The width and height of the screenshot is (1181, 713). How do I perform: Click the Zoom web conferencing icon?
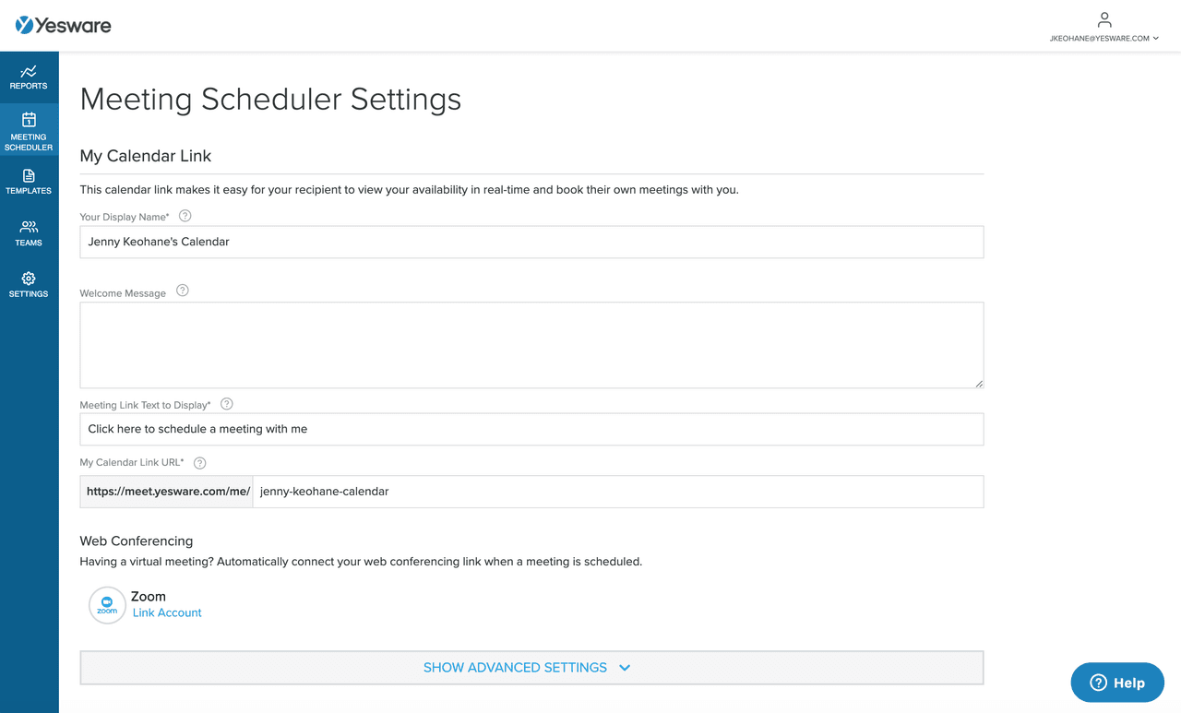tap(106, 605)
